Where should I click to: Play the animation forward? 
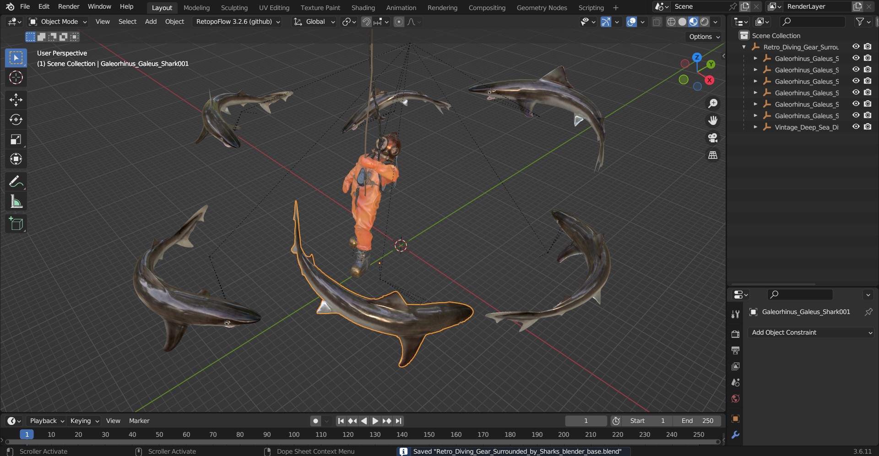point(375,421)
